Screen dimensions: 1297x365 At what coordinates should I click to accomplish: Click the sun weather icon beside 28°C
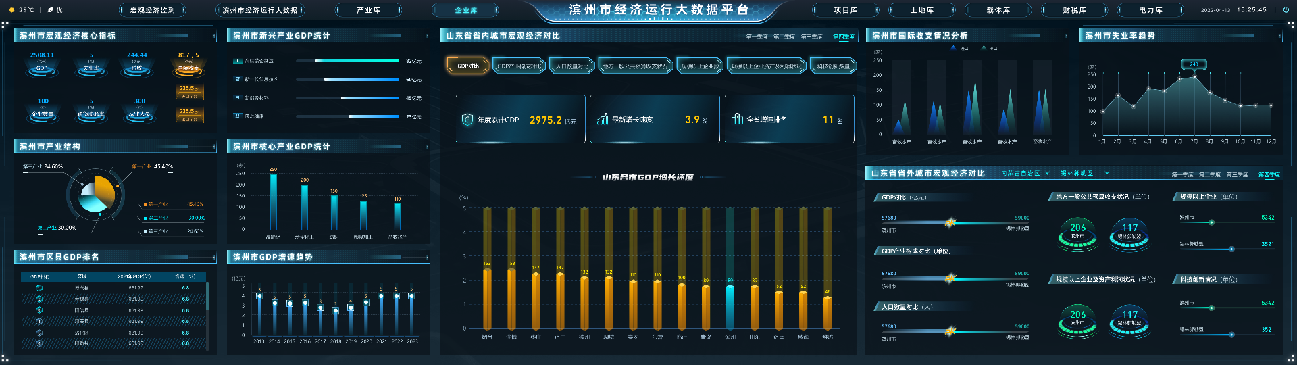click(11, 10)
